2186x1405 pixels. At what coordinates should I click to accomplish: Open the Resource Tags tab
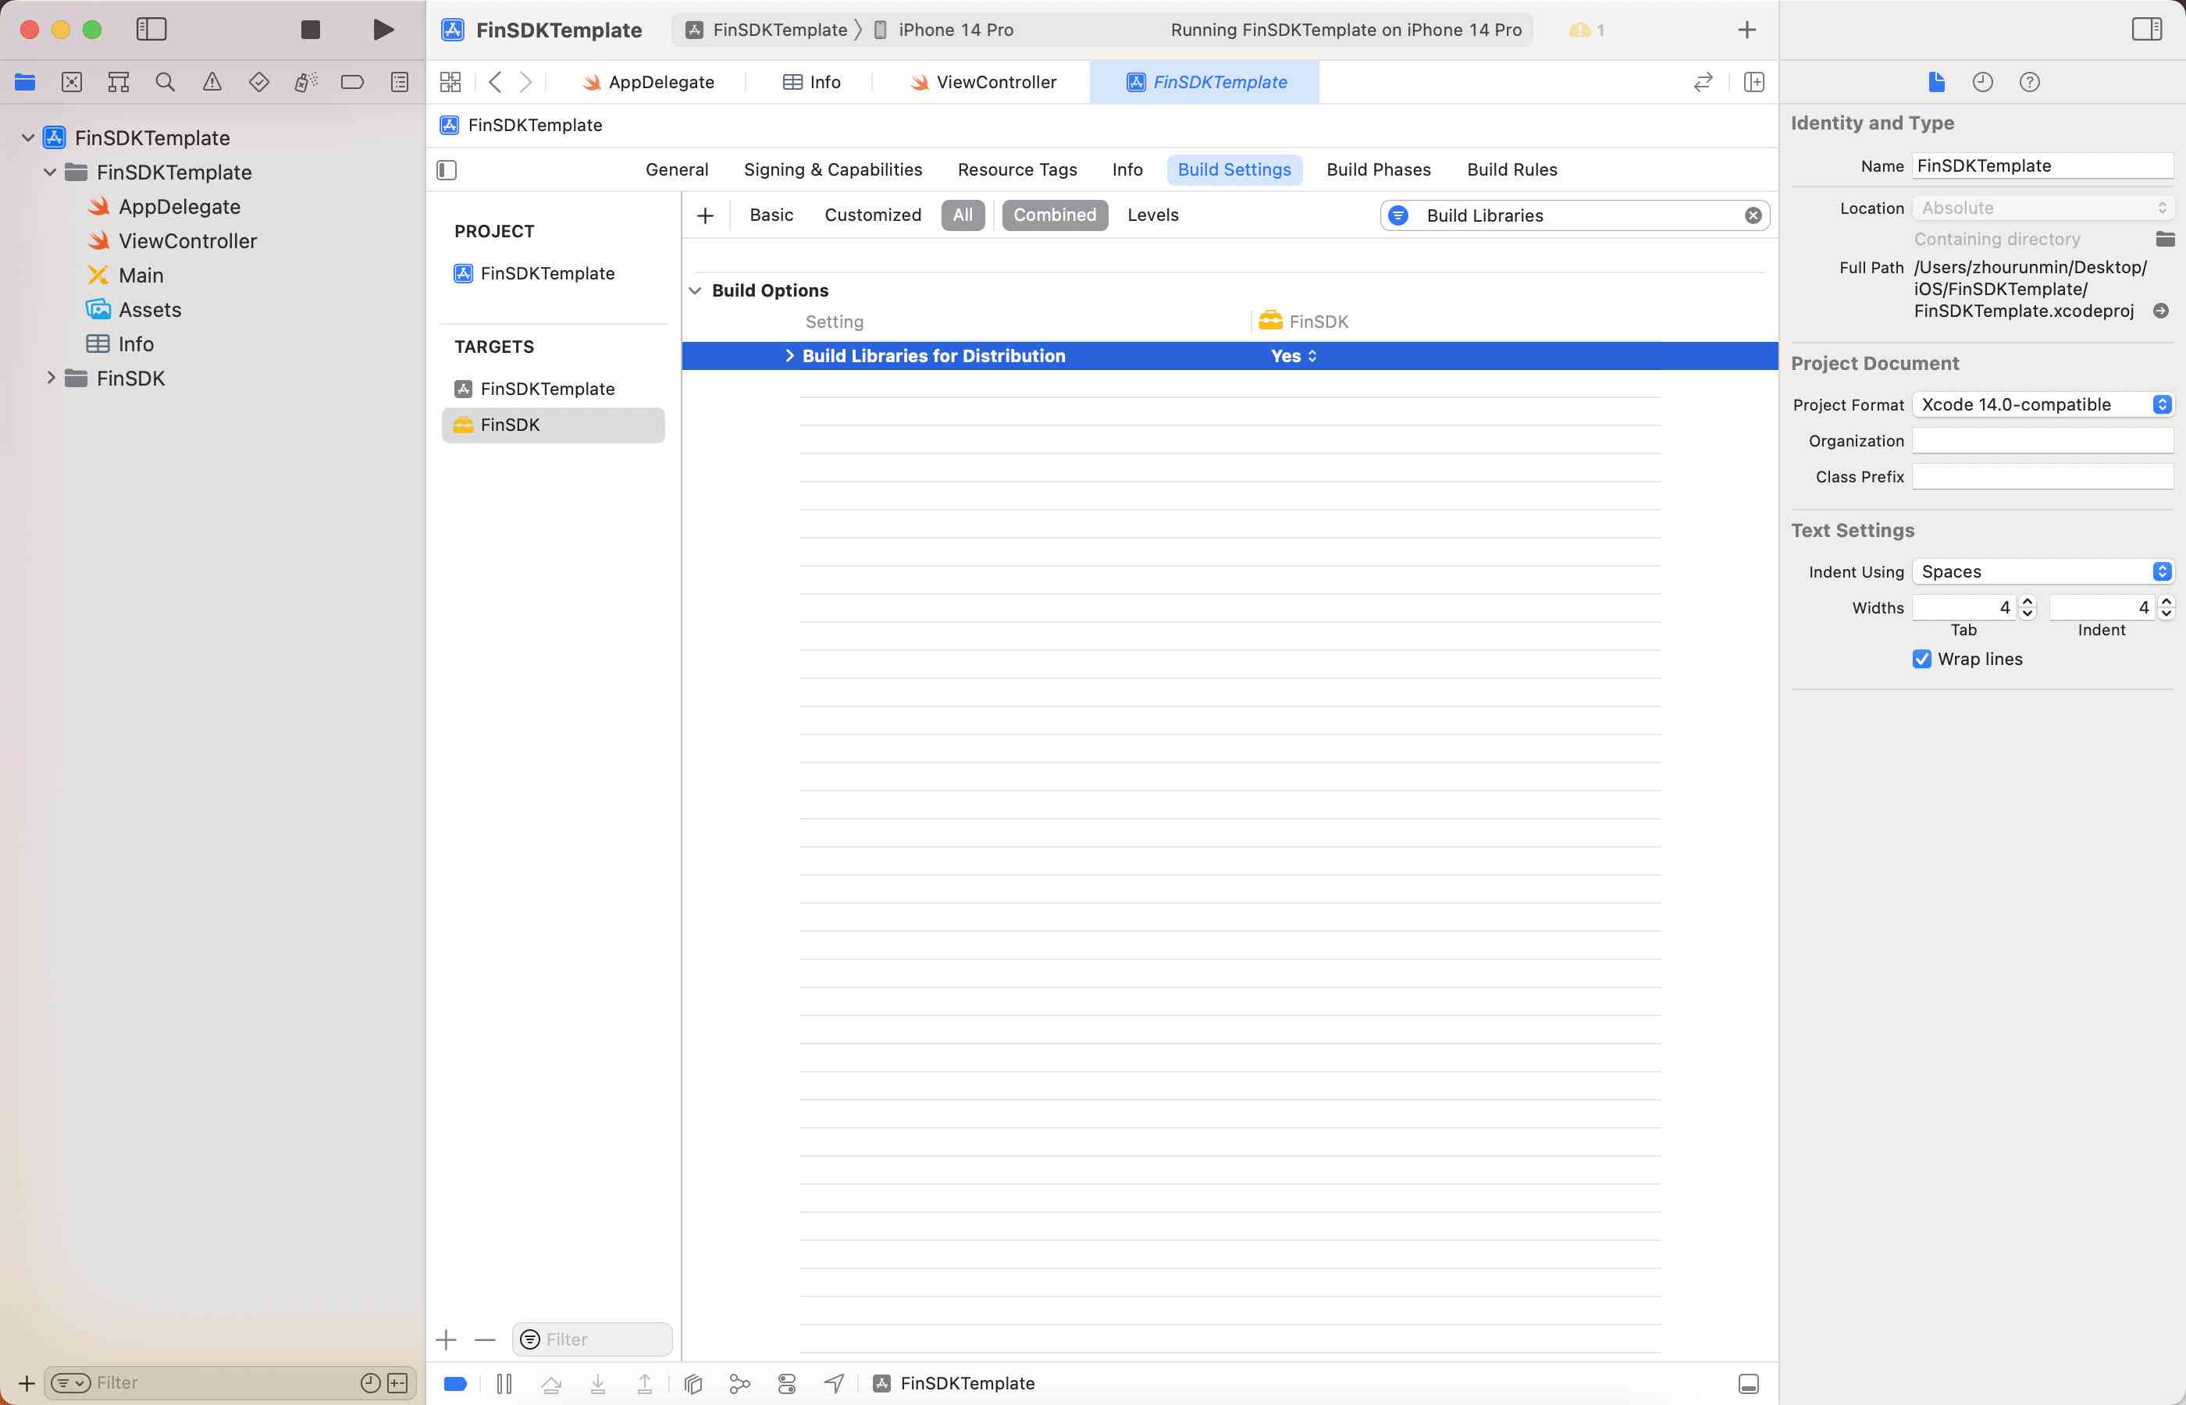[1017, 169]
